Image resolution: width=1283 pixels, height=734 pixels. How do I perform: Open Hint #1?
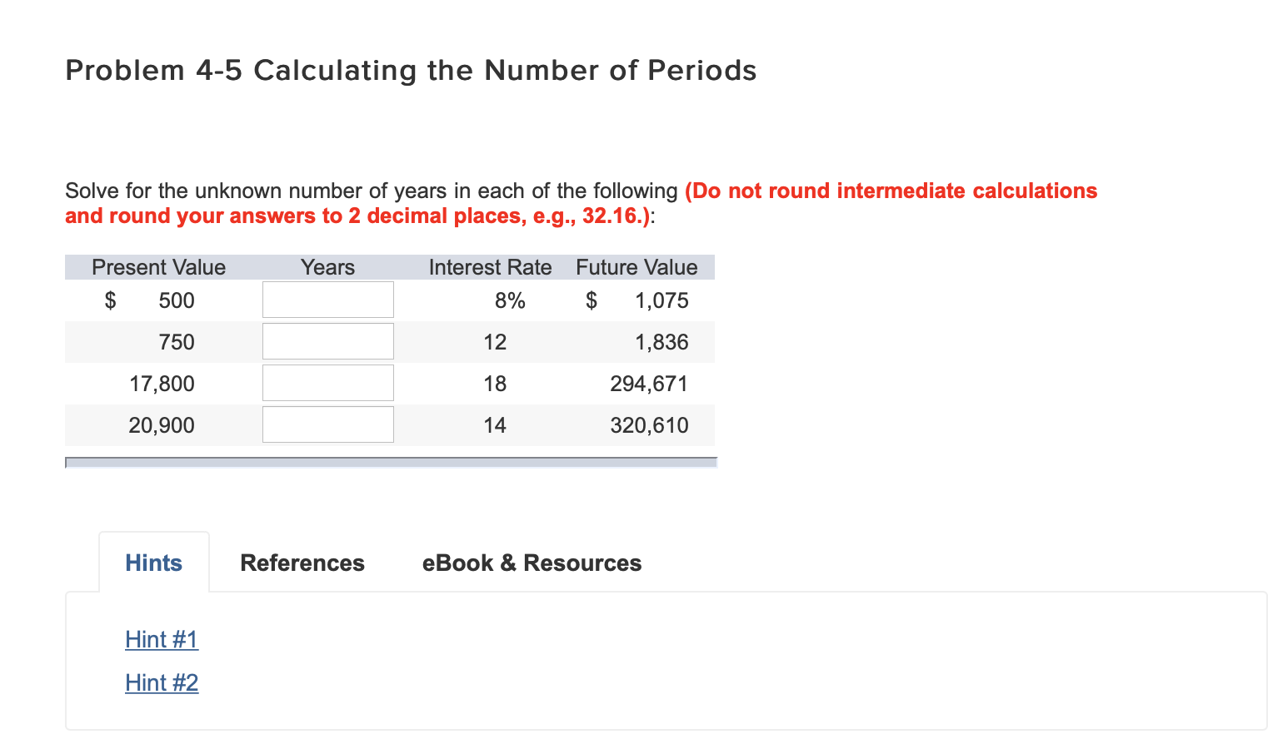point(162,639)
